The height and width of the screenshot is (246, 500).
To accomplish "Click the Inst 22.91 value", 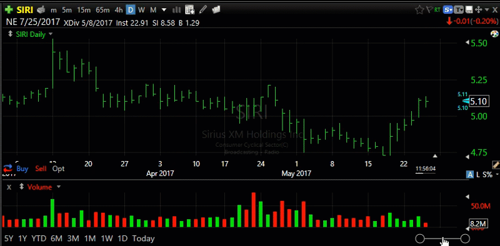I will click(132, 22).
